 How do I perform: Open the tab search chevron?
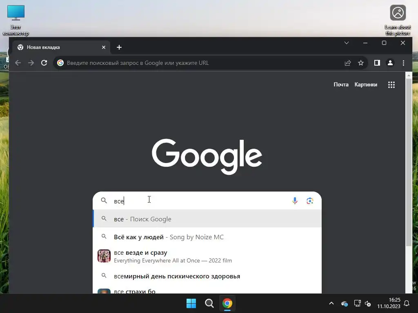tap(347, 43)
